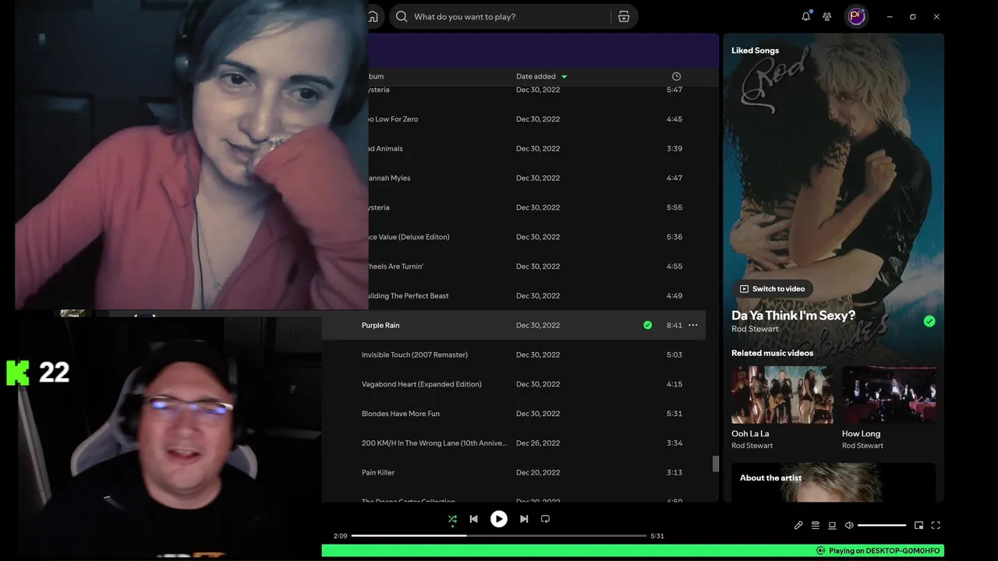Go to the Spotify Home icon
The width and height of the screenshot is (998, 561).
coord(373,16)
